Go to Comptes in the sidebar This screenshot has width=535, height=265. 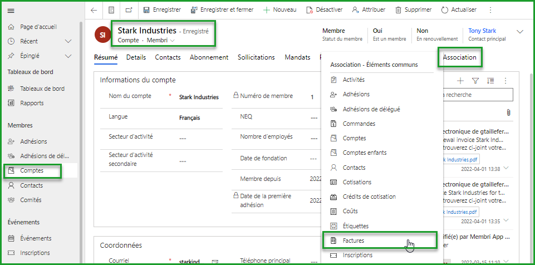pos(32,170)
